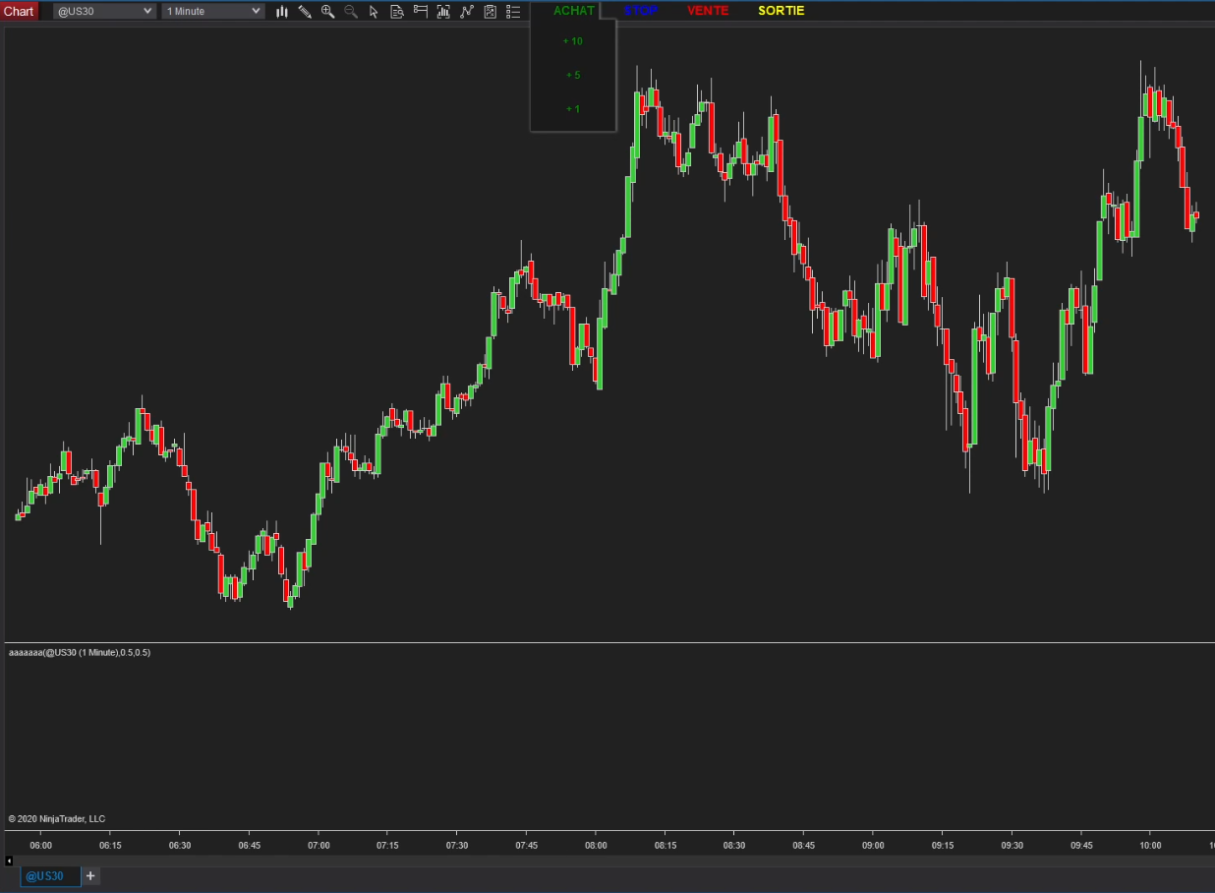The height and width of the screenshot is (893, 1215).
Task: Choose the cursor pointer tool
Action: [x=374, y=11]
